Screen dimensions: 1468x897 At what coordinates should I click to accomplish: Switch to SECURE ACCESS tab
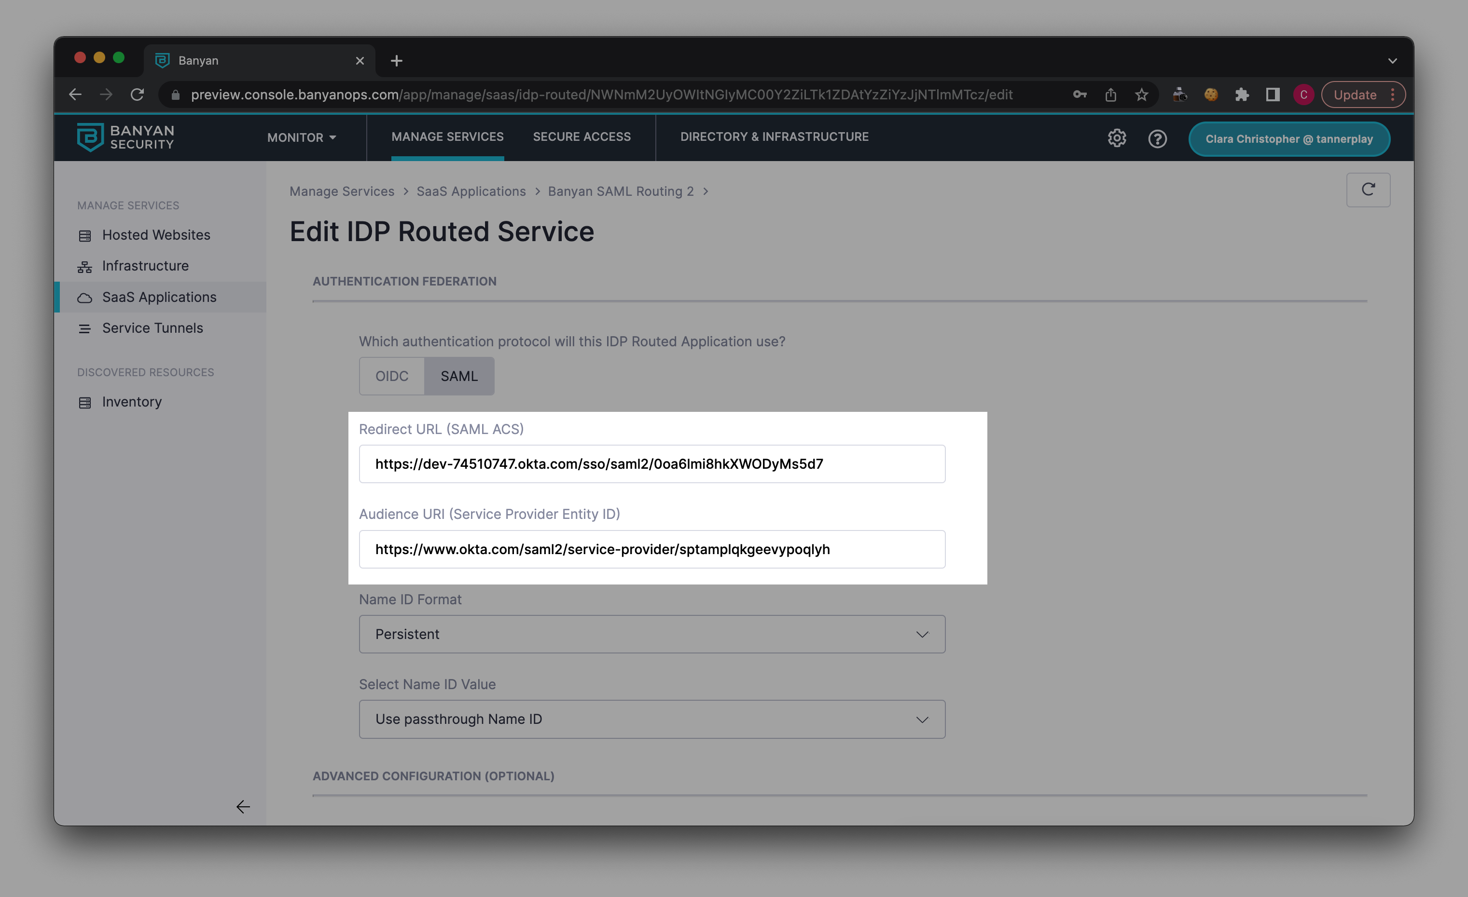582,137
